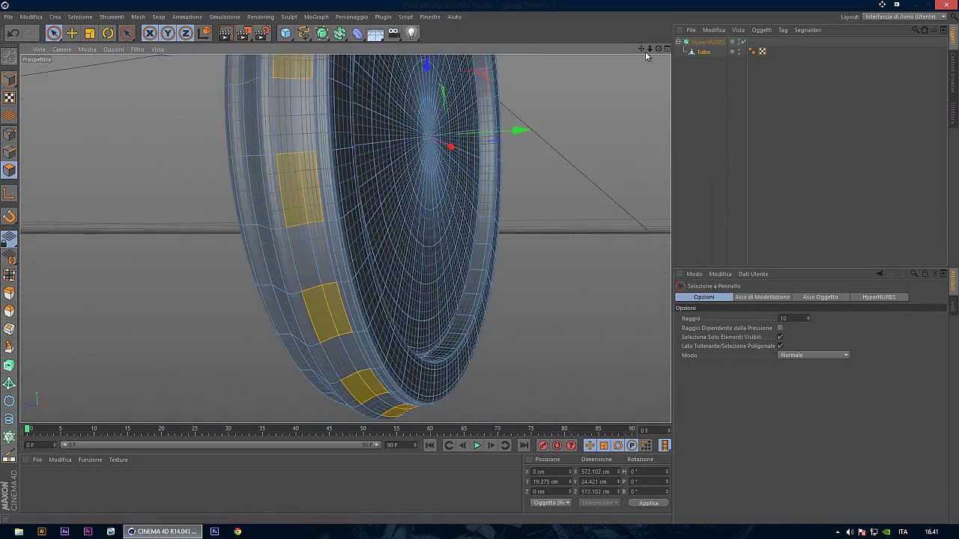Select the Rotate tool

point(108,33)
